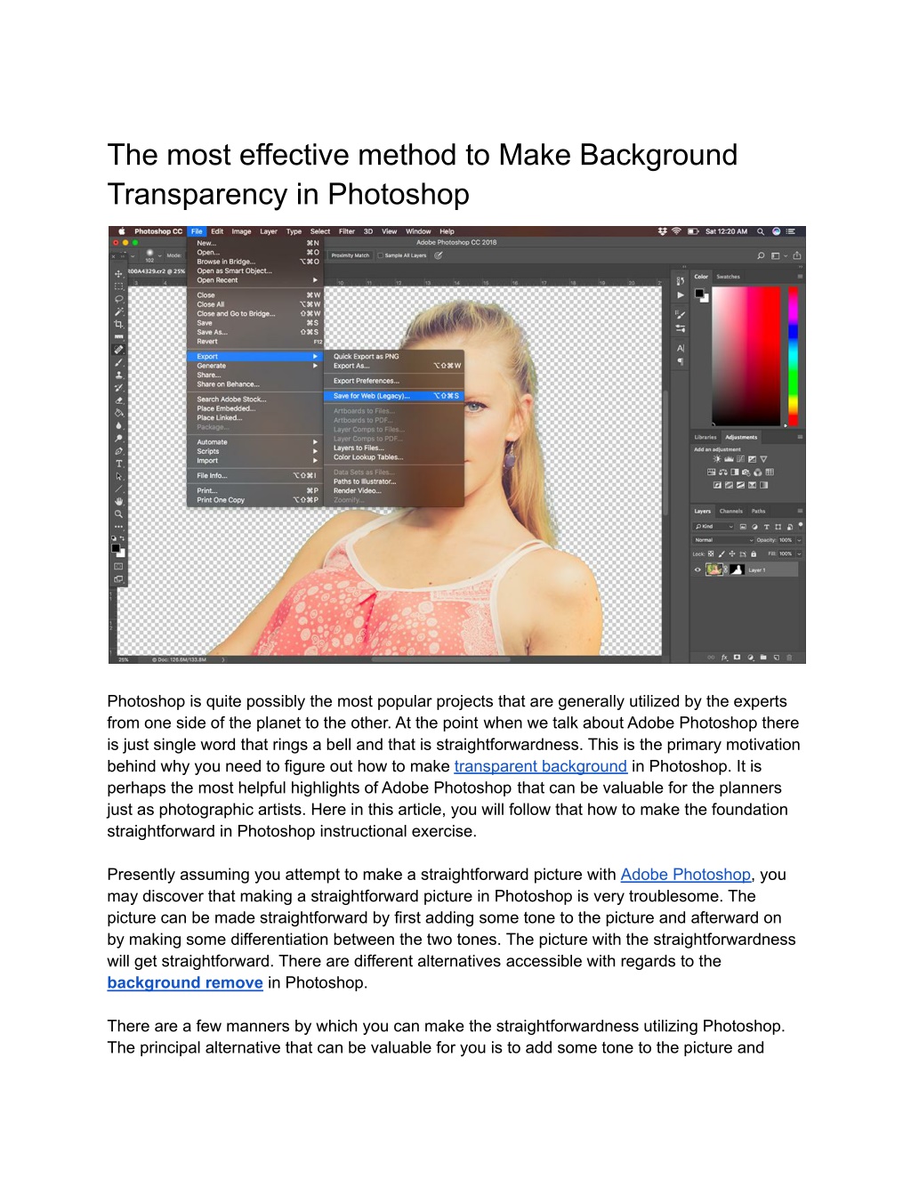Open macOS Spotlight search
Viewport: 911px width, 1179px height.
pos(761,231)
